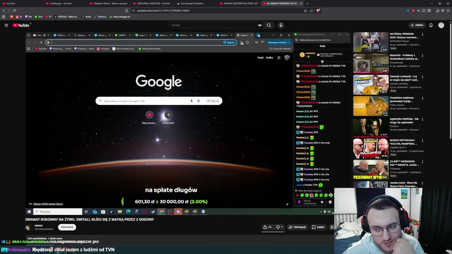
Task: Open more options for Gwiazdy Lombardu video
Action: (x=422, y=77)
